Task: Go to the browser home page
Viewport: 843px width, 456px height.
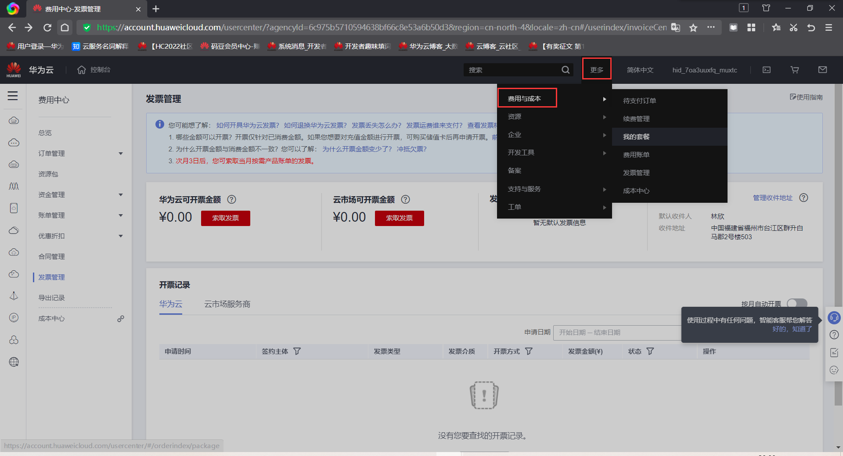Action: [x=65, y=28]
